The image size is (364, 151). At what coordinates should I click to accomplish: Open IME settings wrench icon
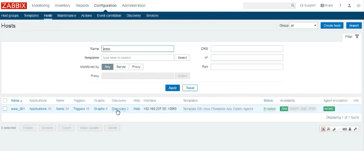point(355,129)
